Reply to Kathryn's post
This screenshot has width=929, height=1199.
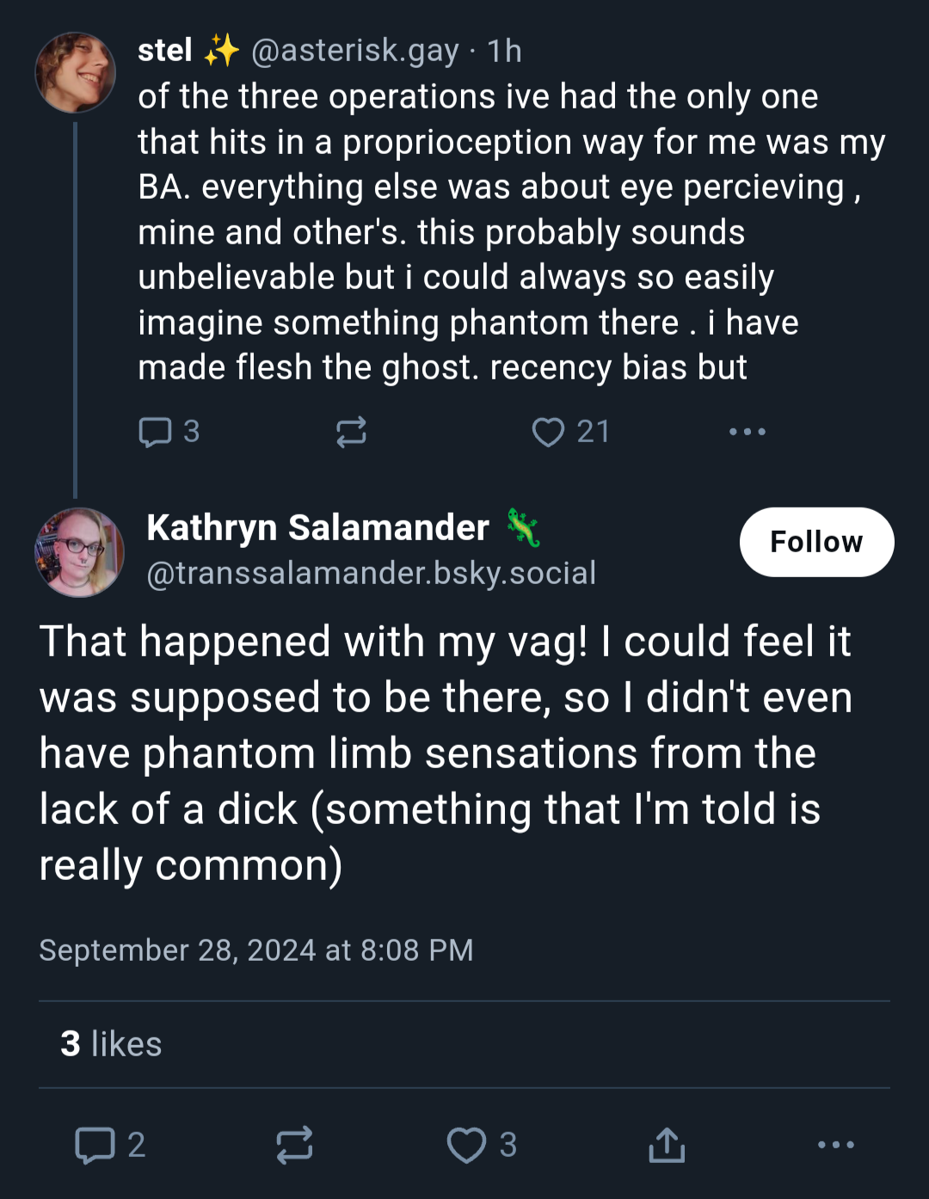click(x=110, y=1145)
